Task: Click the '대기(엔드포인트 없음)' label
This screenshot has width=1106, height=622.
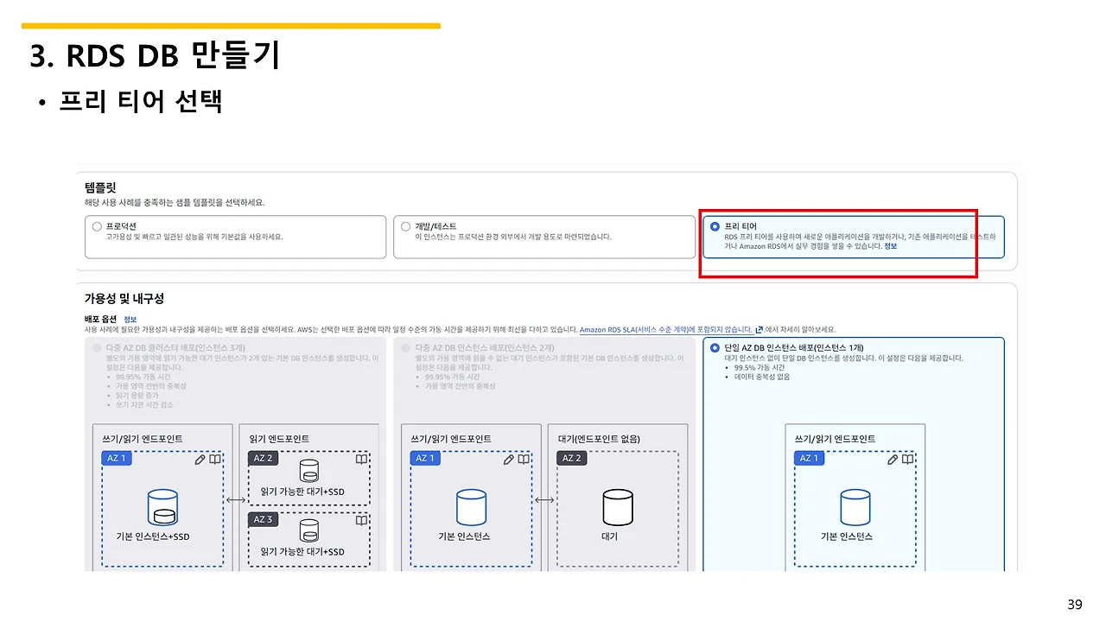Action: (599, 439)
